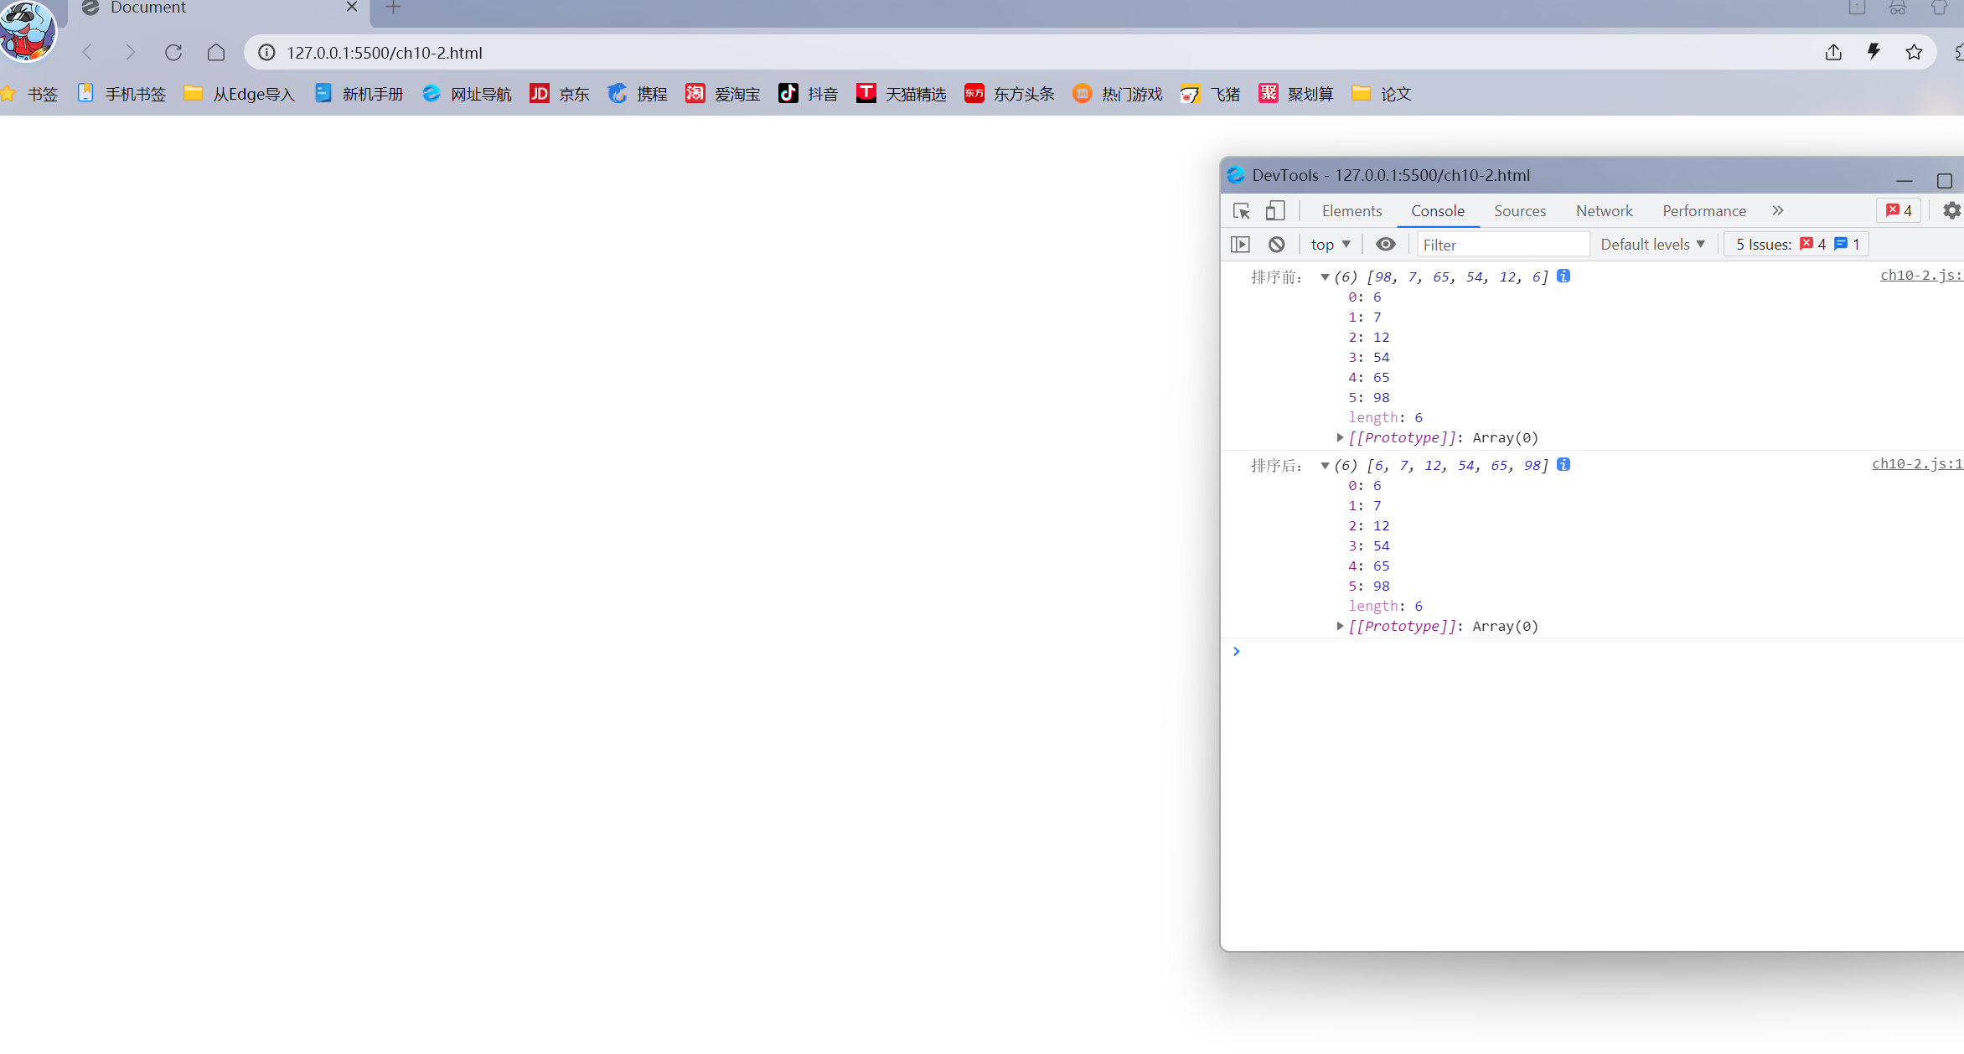
Task: Open the ch10-2.js source link for 排序后
Action: [1916, 464]
